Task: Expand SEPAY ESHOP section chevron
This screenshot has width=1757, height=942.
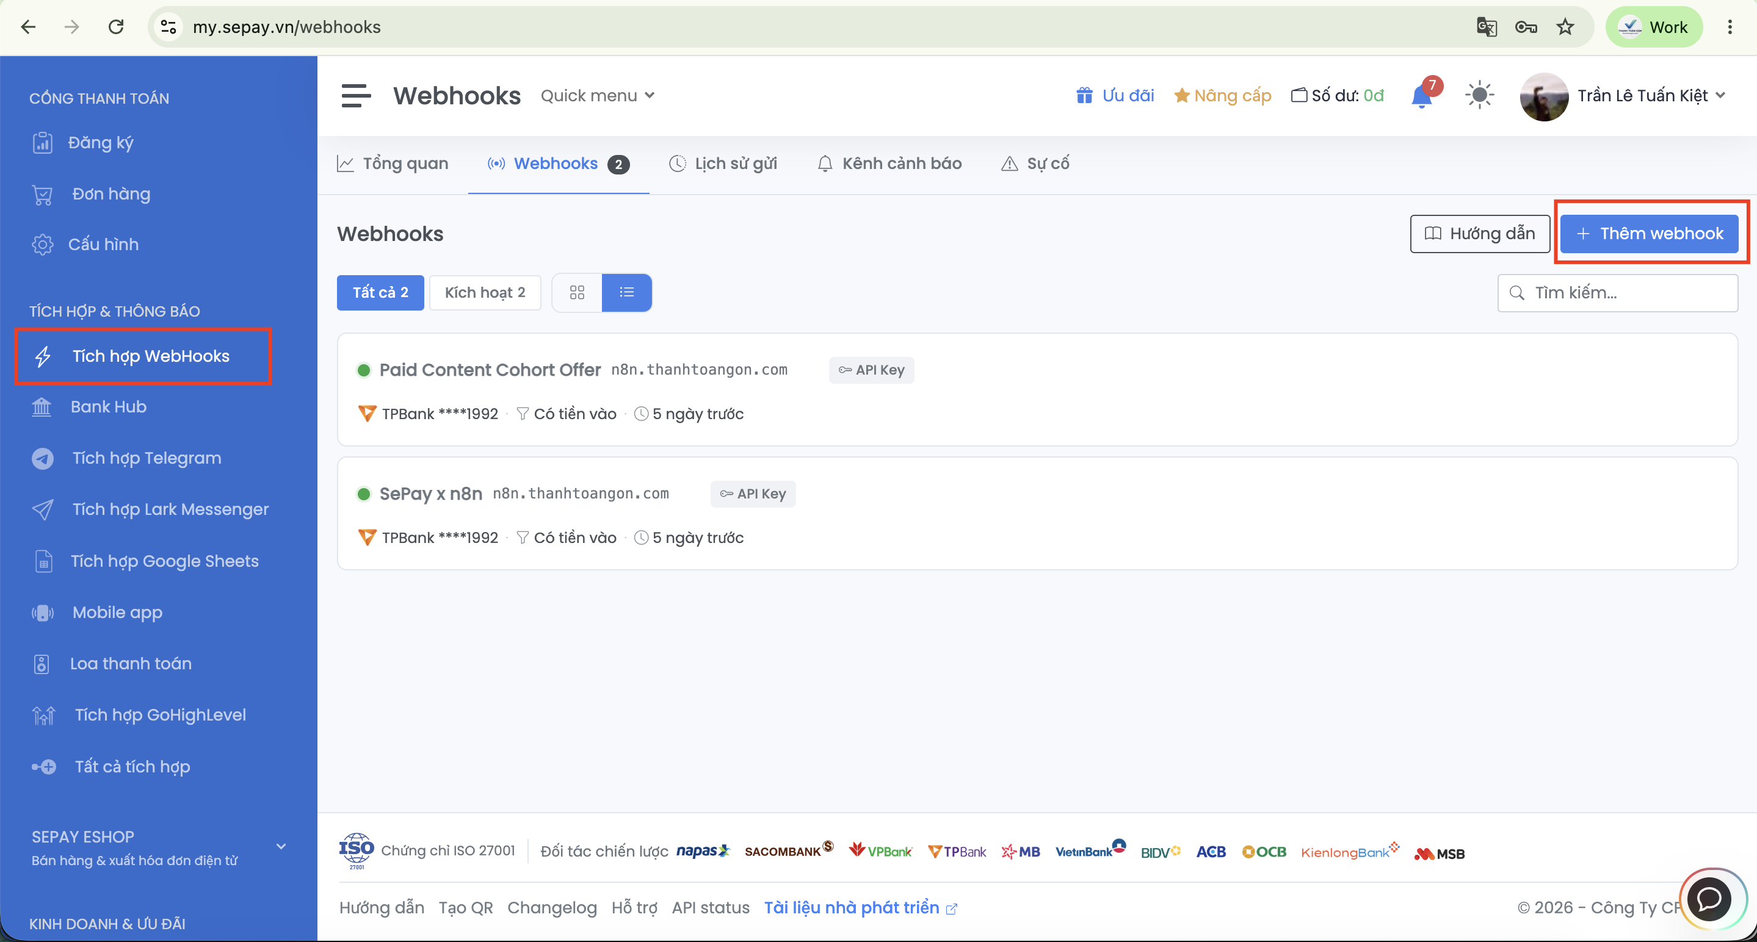Action: (281, 847)
